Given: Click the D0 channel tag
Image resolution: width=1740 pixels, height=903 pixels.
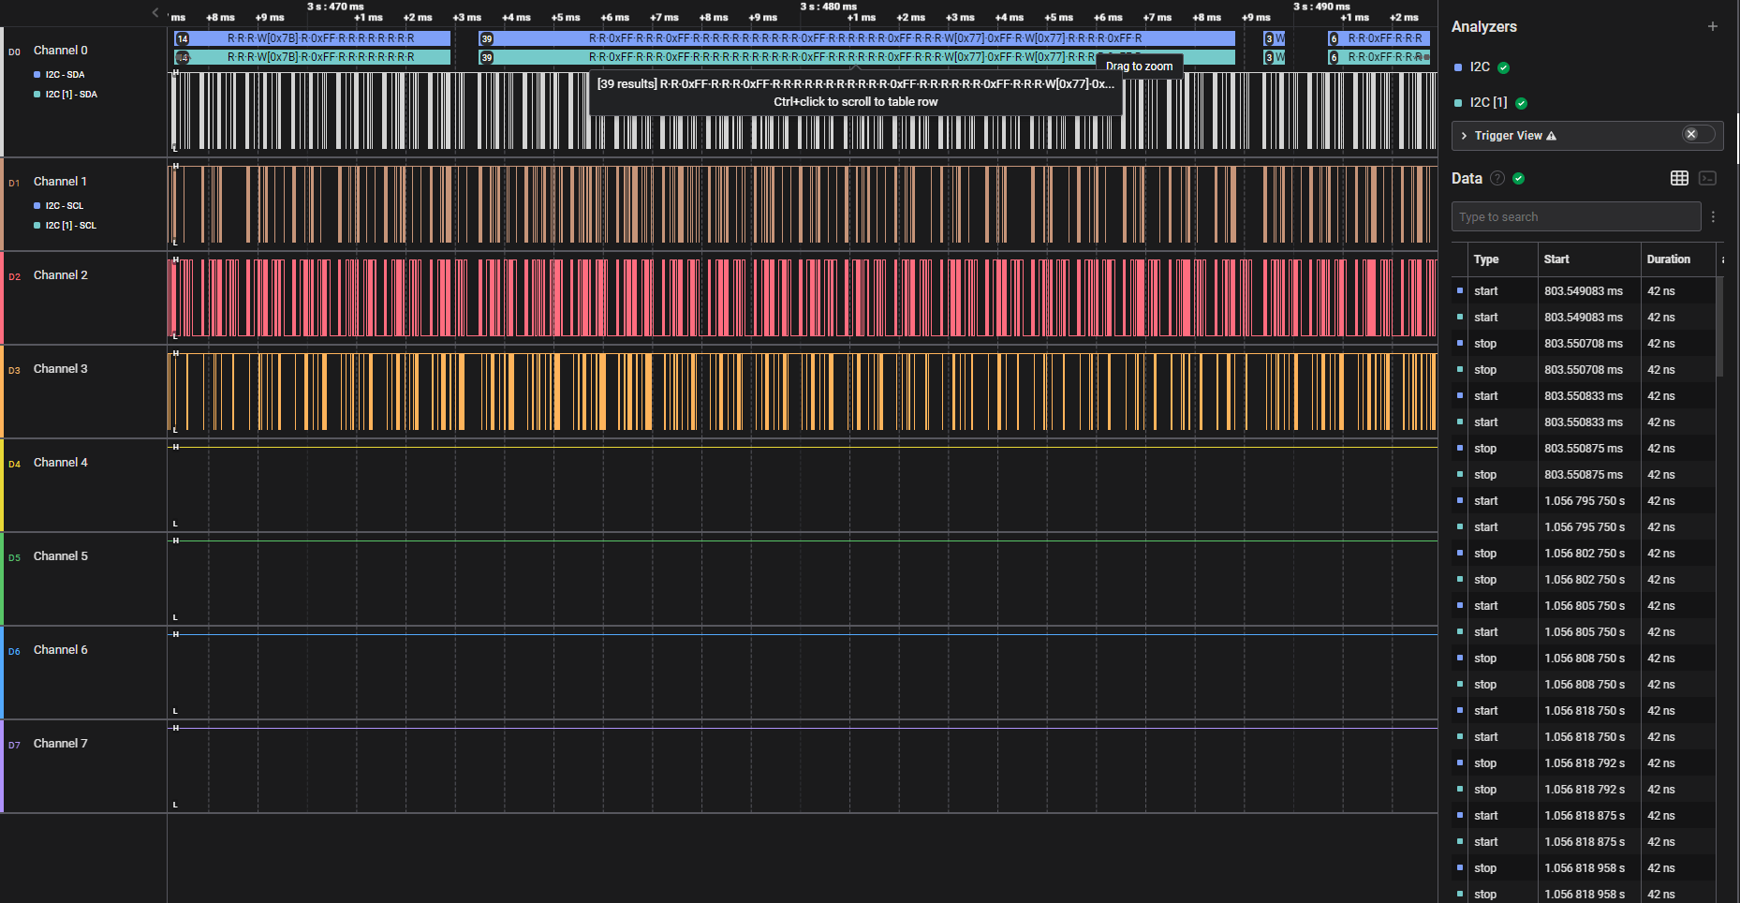Looking at the screenshot, I should point(14,52).
